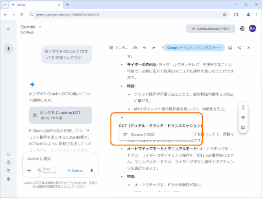Viewport: 262px width, 198px height.
Task: Click the 2.0 Flash model label
Action: tap(27, 33)
